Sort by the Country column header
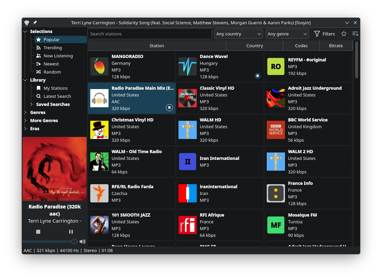The image size is (382, 280). [x=255, y=46]
